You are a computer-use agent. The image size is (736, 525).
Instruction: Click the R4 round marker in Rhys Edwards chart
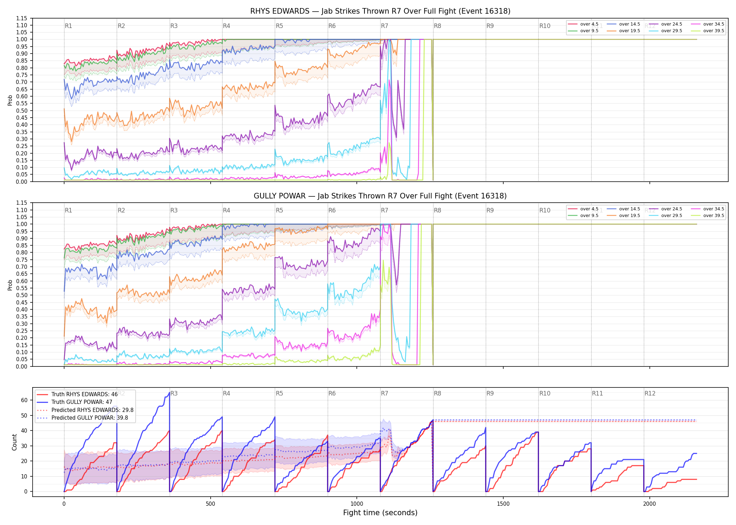click(x=226, y=26)
